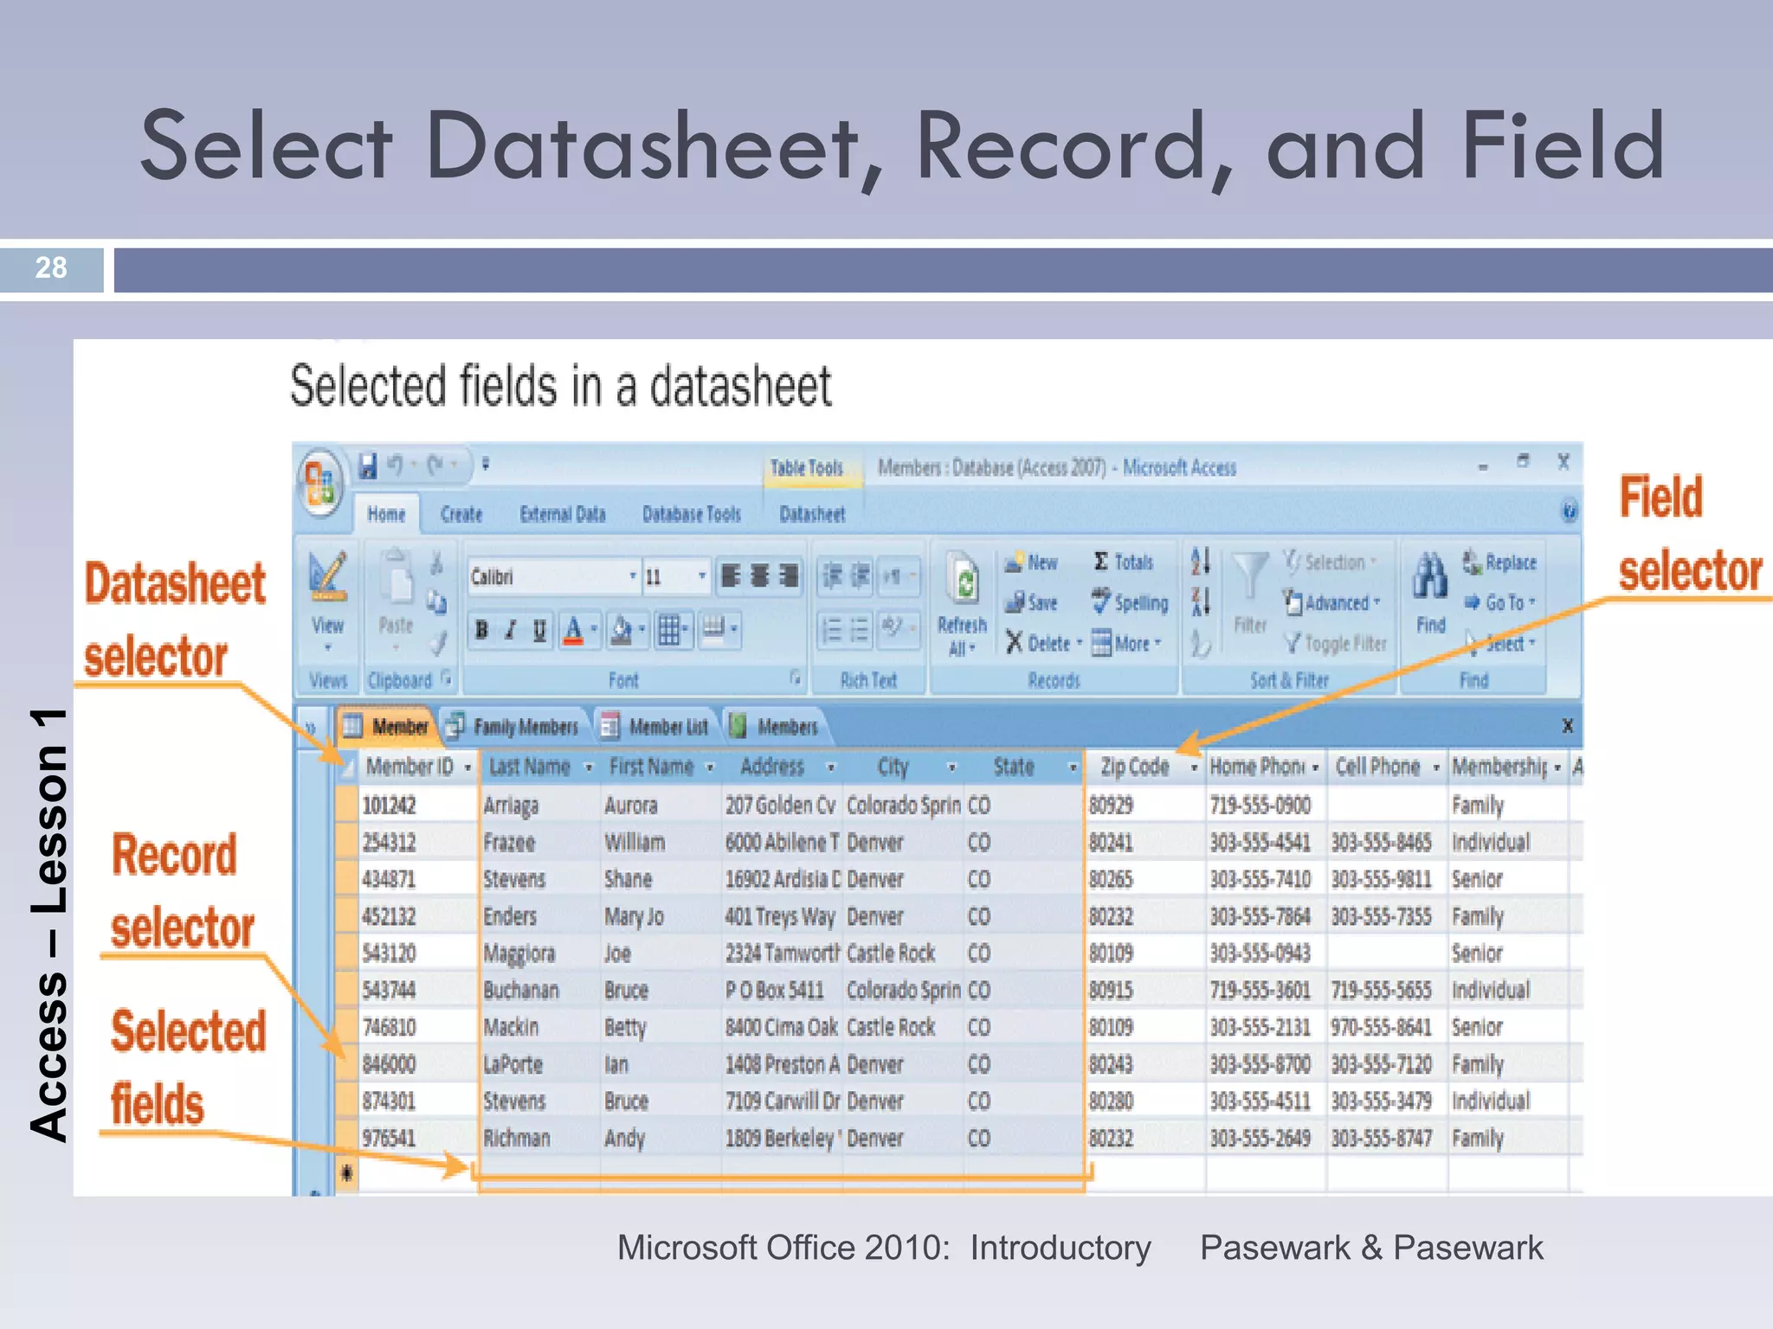Open the Datasheet ribbon tab
Viewport: 1773px width, 1329px height.
pos(812,514)
